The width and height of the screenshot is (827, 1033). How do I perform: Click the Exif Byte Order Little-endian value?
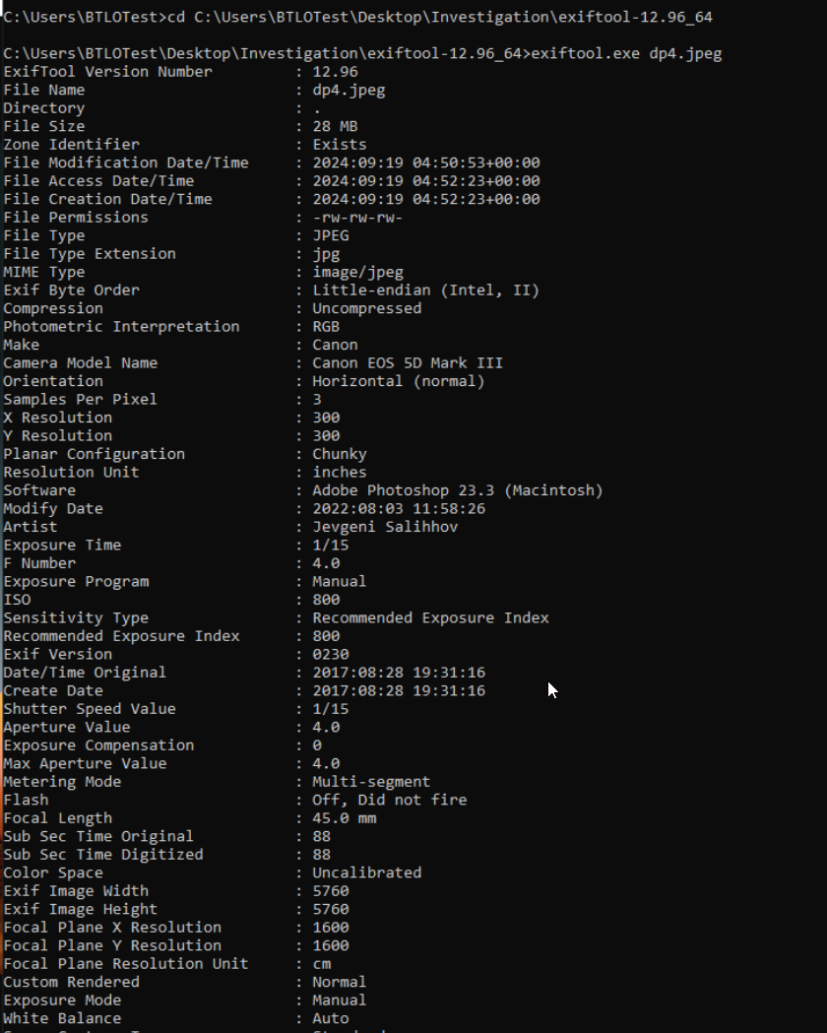[x=426, y=291]
